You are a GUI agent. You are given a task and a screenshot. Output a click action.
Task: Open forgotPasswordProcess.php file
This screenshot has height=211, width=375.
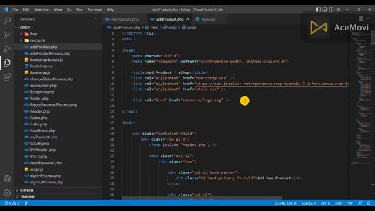(x=53, y=105)
